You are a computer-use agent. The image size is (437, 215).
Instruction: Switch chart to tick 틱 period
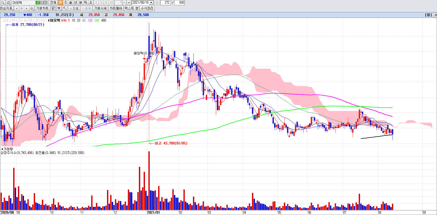pyautogui.click(x=86, y=3)
